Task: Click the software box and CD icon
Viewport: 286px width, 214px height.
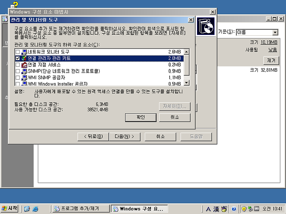Action: click(206, 26)
